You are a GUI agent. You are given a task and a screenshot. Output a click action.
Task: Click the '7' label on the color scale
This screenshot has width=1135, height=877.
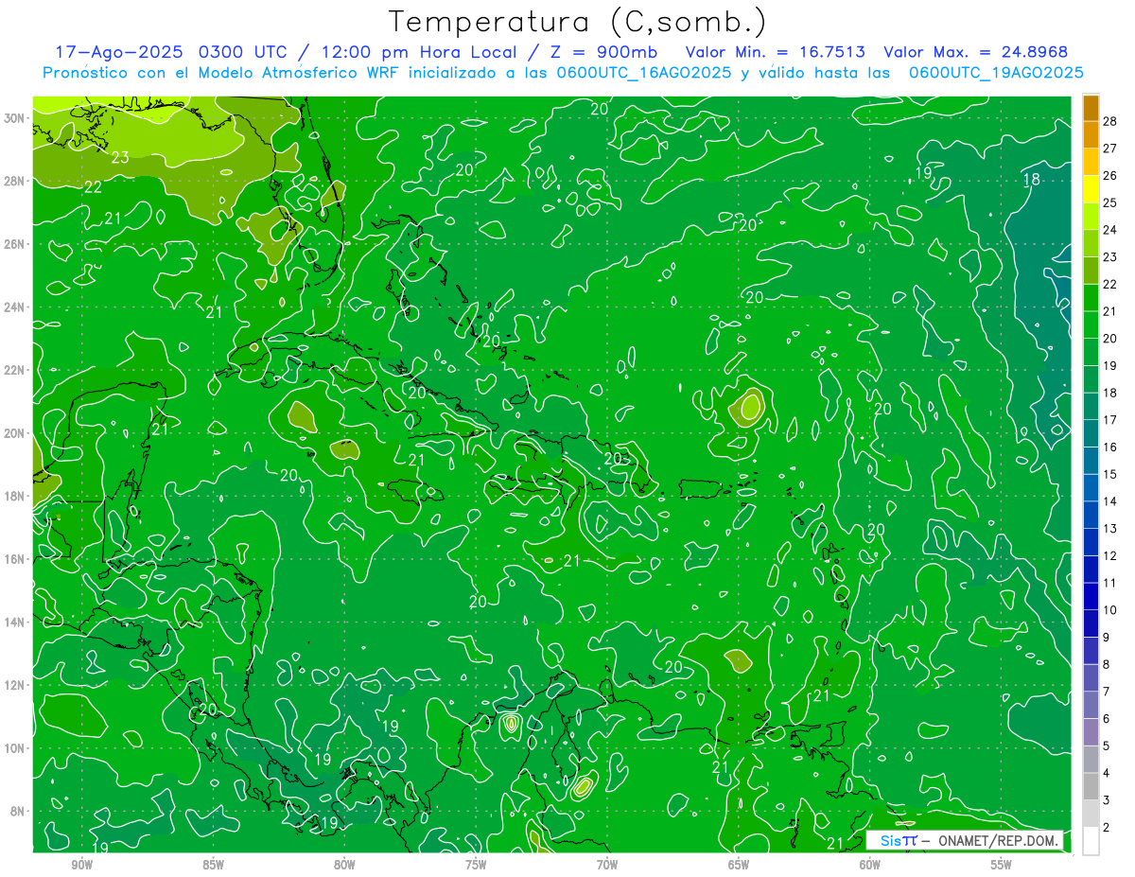[1107, 692]
